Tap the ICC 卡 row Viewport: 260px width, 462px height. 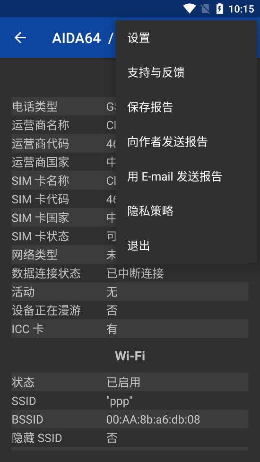130,329
